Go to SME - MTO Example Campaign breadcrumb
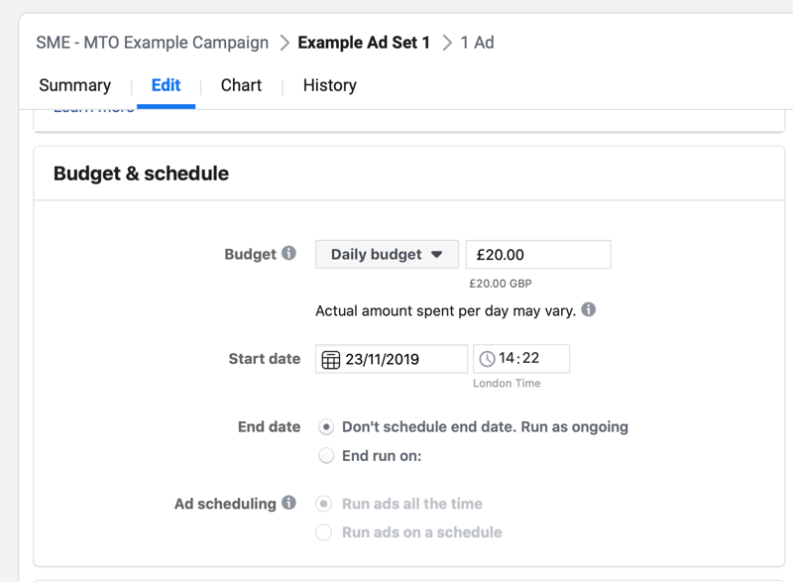793x582 pixels. (152, 43)
